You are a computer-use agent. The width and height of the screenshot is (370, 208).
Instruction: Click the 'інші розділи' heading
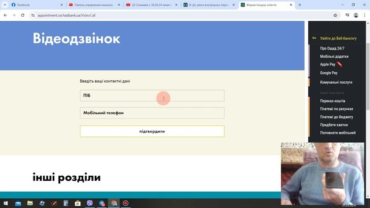[x=66, y=177]
